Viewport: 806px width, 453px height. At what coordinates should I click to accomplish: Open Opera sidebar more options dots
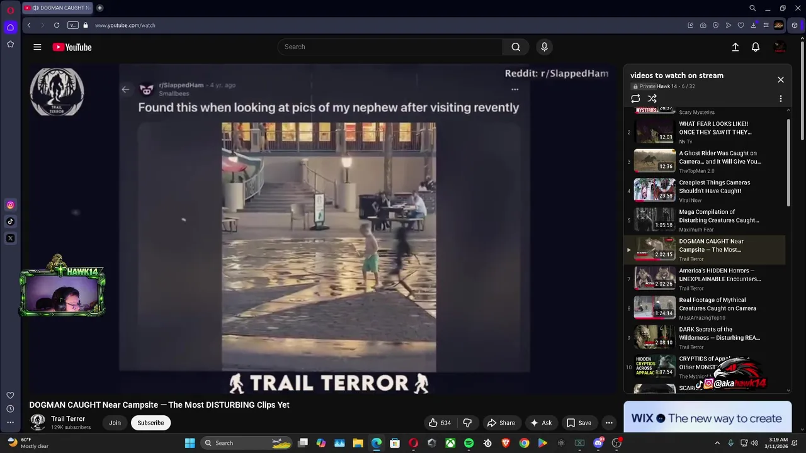point(10,423)
